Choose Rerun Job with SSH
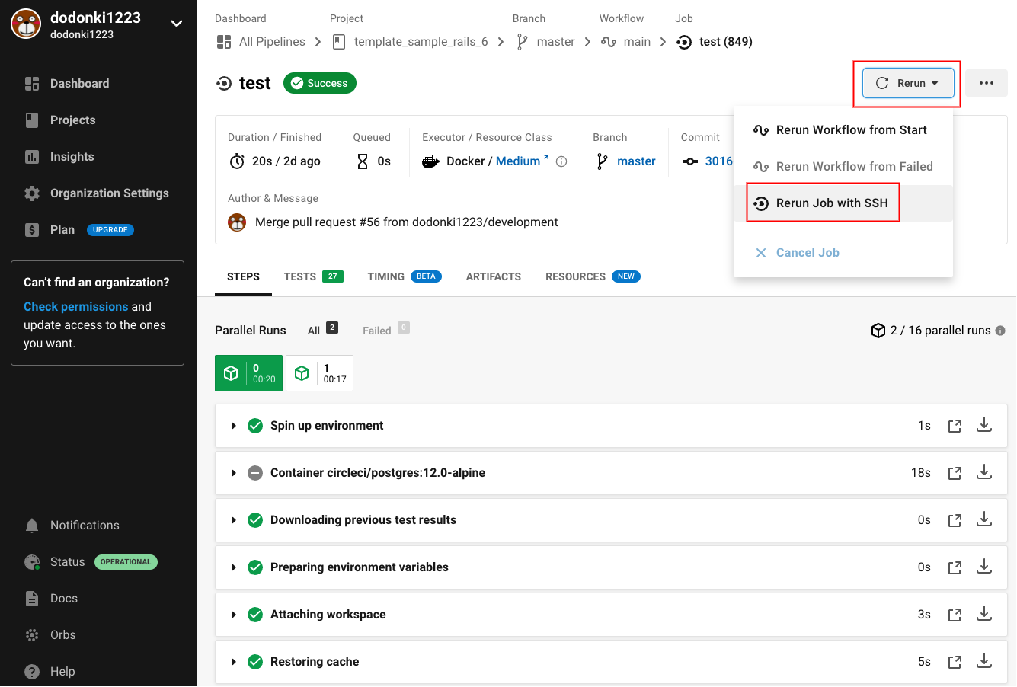The height and width of the screenshot is (687, 1017). [x=843, y=203]
